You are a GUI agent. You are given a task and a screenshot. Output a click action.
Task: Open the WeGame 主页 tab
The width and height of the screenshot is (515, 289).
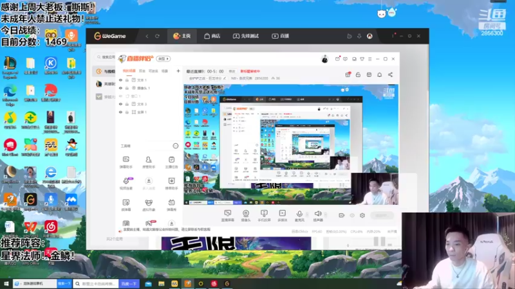click(182, 36)
